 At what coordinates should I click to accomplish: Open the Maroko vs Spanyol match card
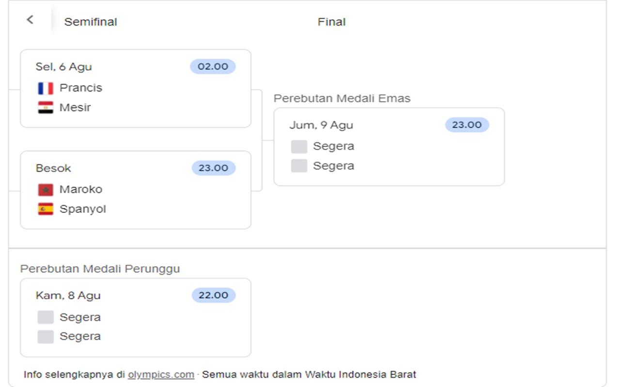(x=136, y=190)
